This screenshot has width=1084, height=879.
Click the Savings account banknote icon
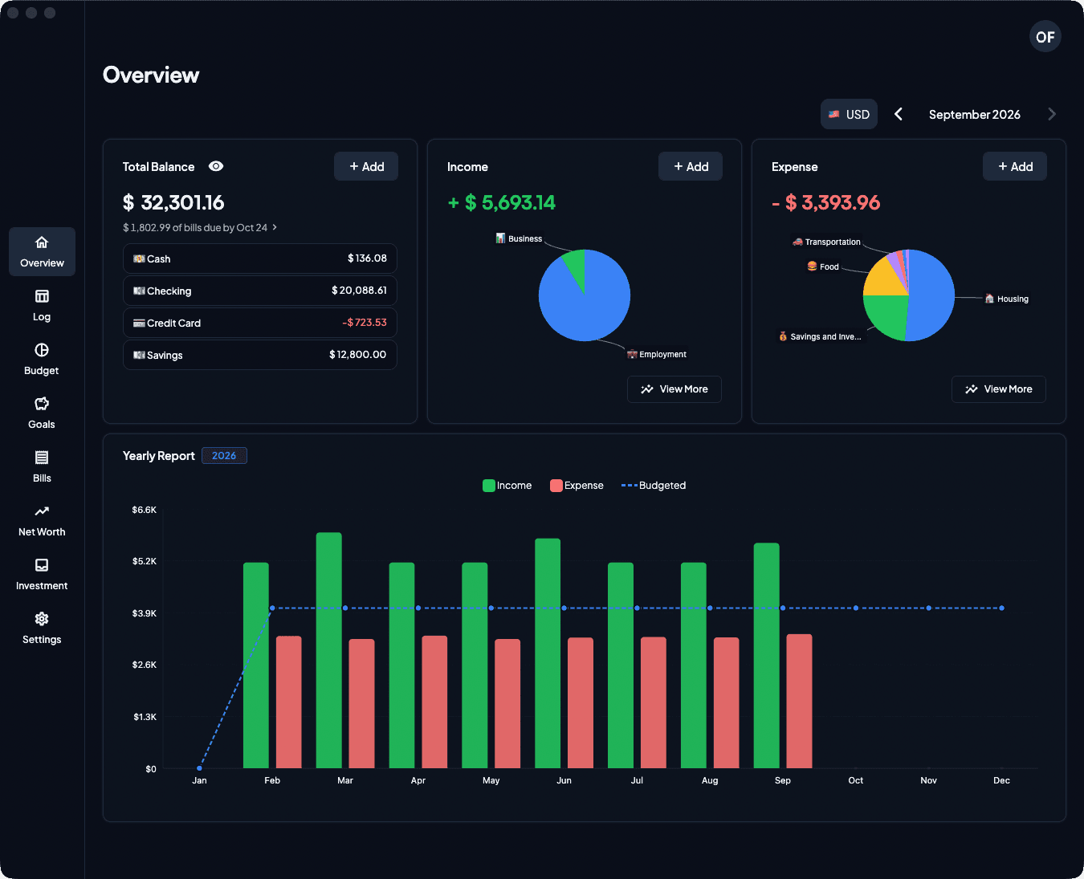pos(139,355)
